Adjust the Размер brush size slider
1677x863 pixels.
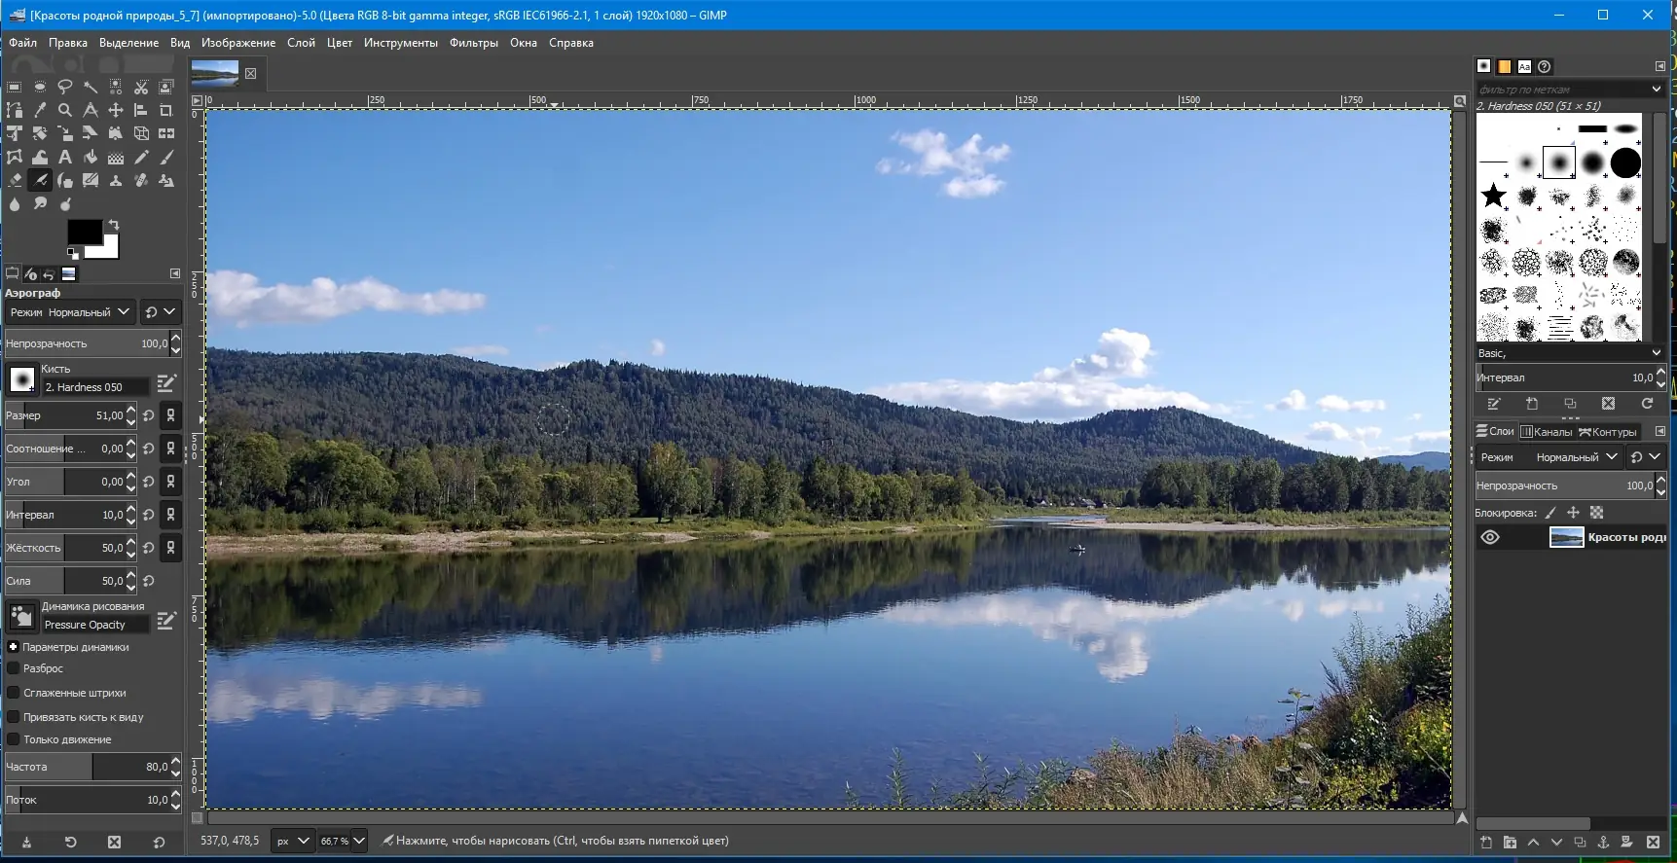[x=70, y=415]
